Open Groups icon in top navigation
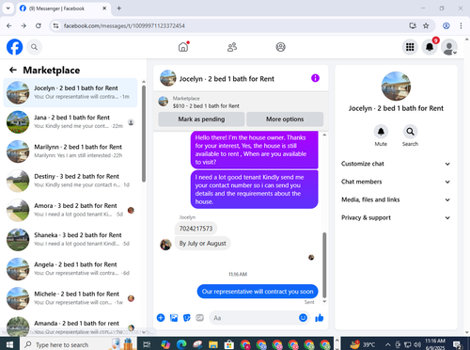The image size is (470, 350). pos(280,47)
